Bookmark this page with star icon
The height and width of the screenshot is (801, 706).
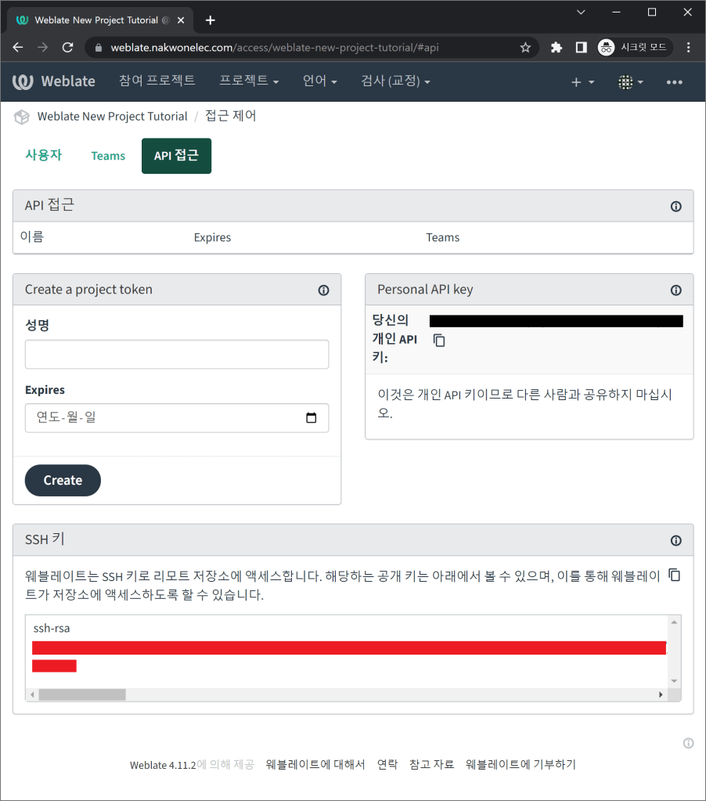click(x=525, y=48)
